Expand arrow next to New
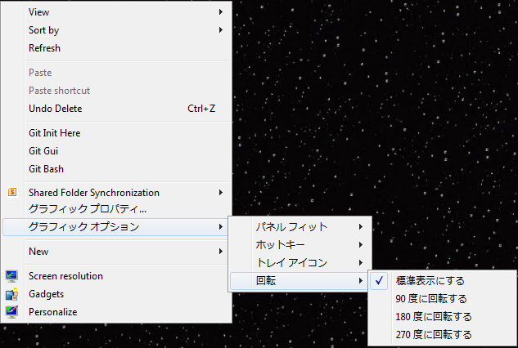Image resolution: width=518 pixels, height=348 pixels. [221, 252]
